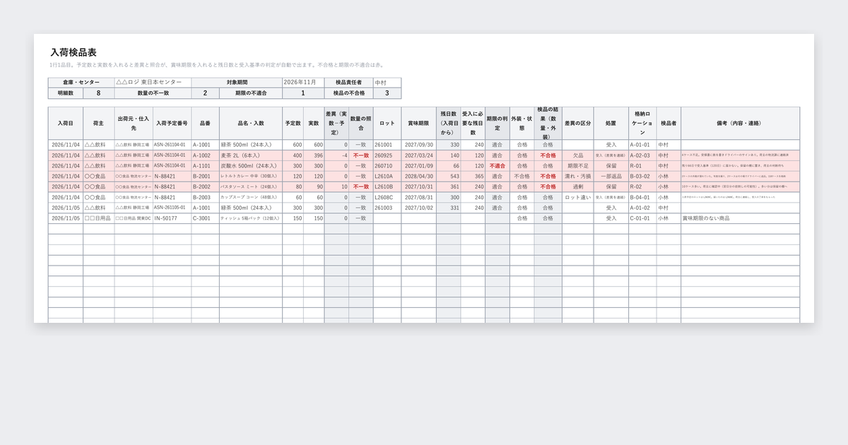Viewport: 848px width, 445px height.
Task: Click the remaining days cell 543
Action: [449, 177]
